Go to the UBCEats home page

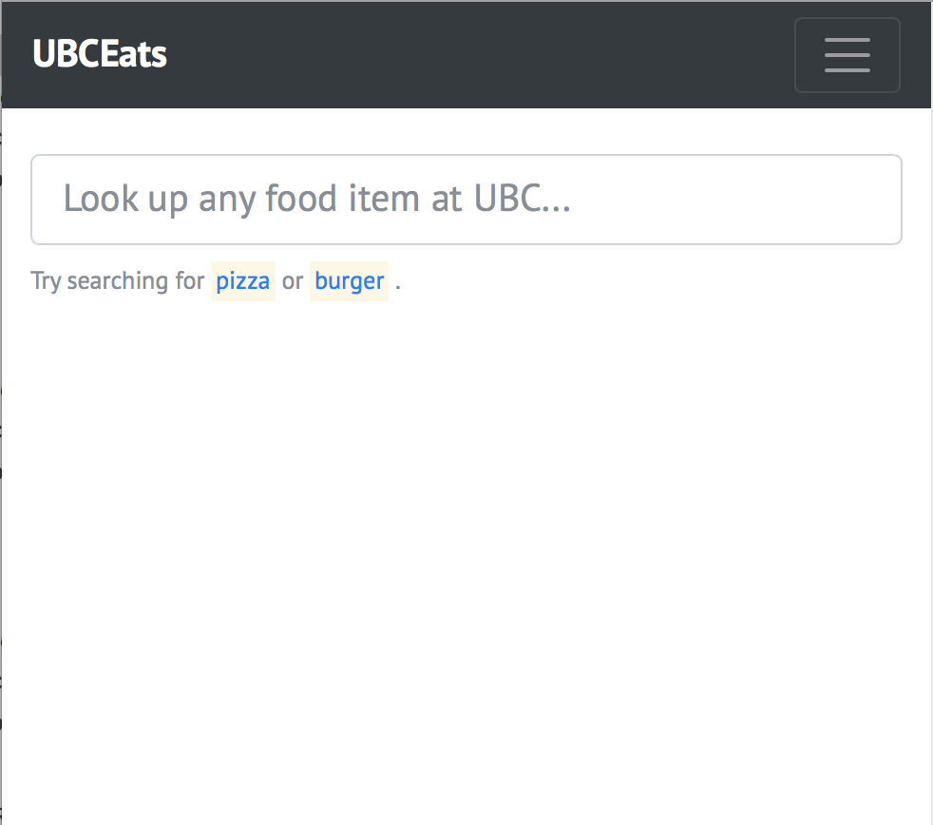(100, 54)
